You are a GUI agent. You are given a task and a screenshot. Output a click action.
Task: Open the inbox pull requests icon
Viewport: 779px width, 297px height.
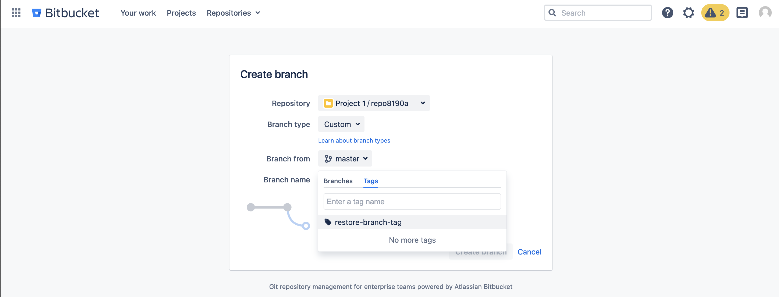click(742, 13)
